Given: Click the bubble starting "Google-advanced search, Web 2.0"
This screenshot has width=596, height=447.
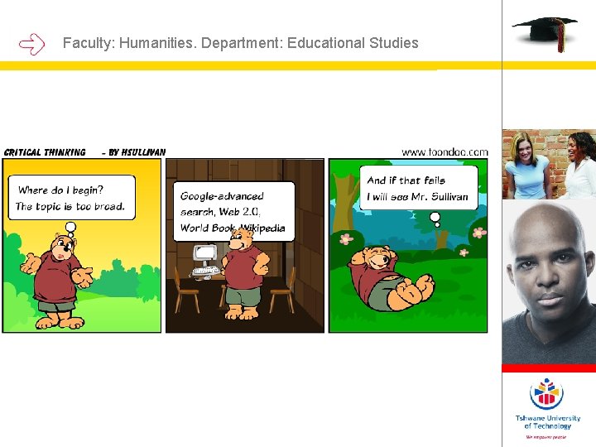Looking at the screenshot, I should tap(233, 211).
